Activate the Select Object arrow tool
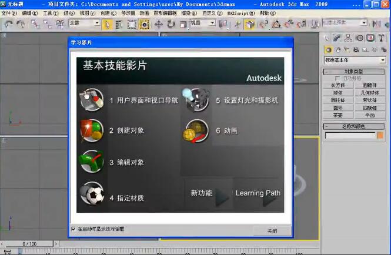Image resolution: width=391 pixels, height=255 pixels. point(107,25)
